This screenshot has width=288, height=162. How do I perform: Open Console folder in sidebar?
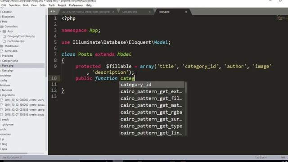point(7,12)
